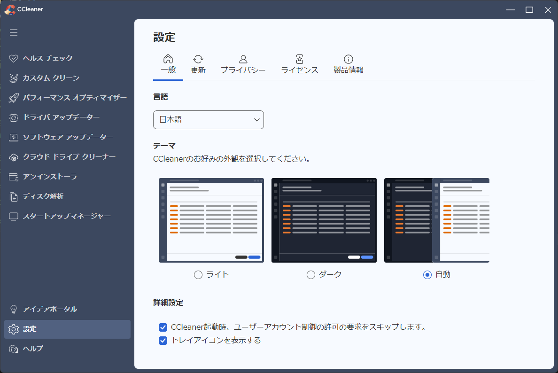Click the refresh arrows icon of 更新 tab

[198, 59]
